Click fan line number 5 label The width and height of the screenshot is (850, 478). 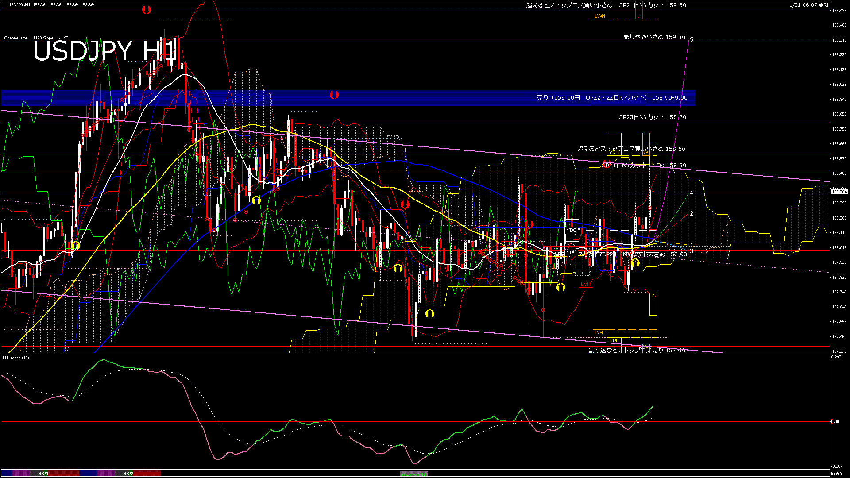[x=692, y=40]
